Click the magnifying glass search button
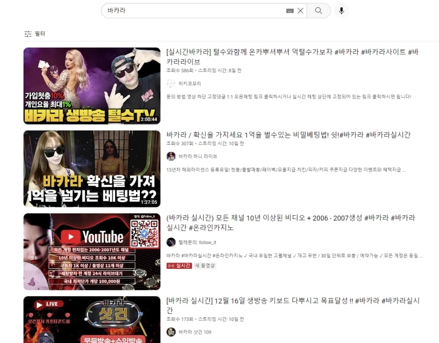The image size is (439, 343). click(318, 10)
